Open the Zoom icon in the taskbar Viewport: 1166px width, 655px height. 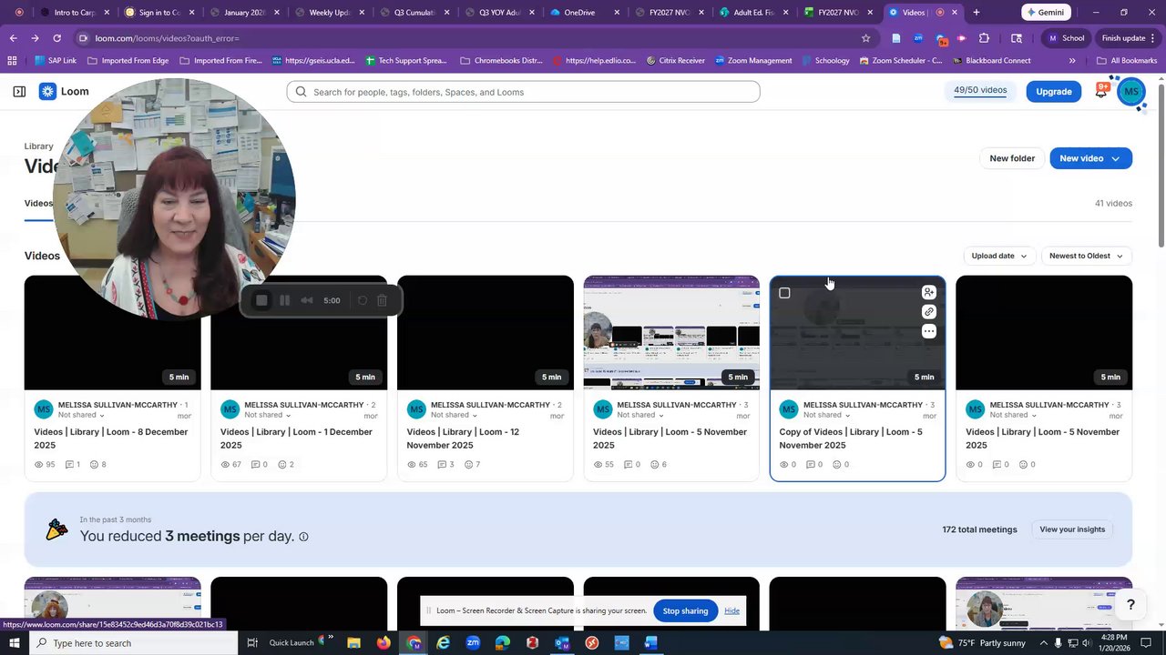[x=473, y=643]
